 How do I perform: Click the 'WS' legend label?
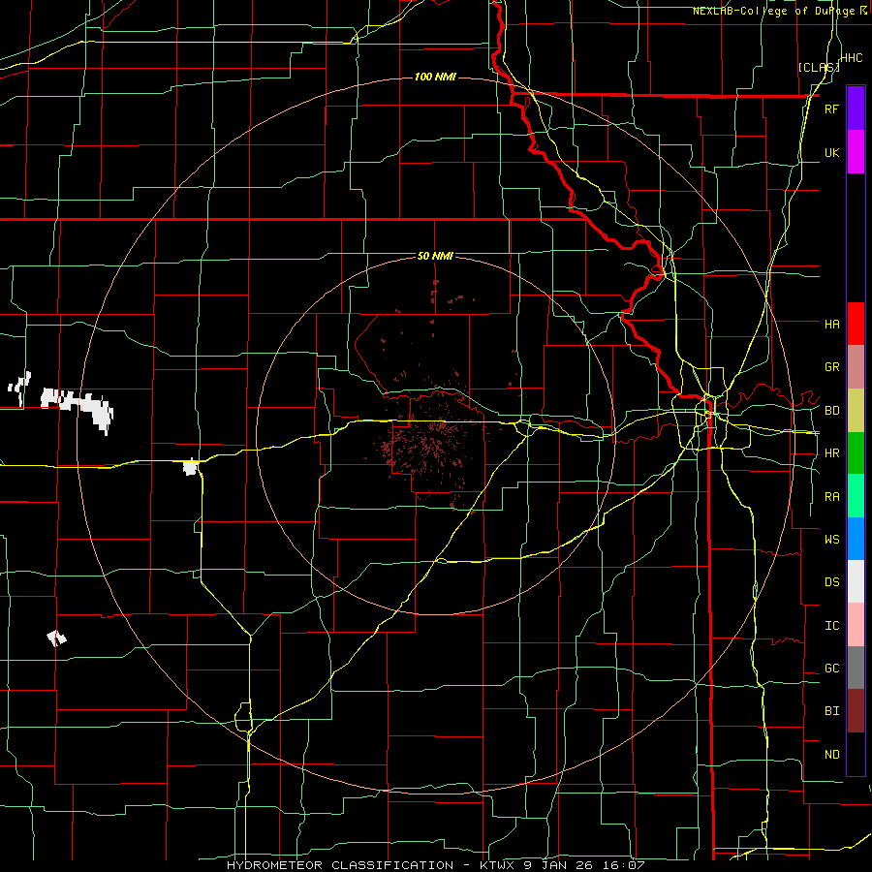point(831,539)
